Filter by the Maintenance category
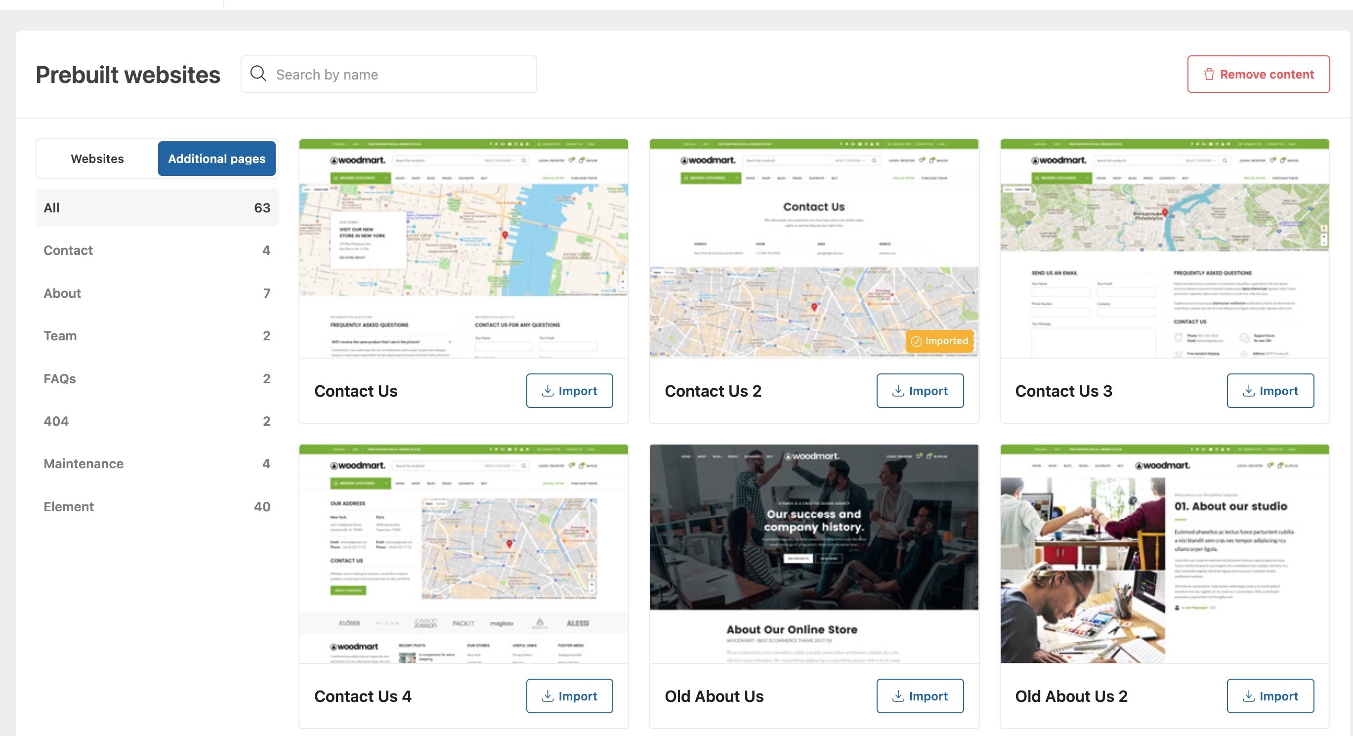 pos(157,463)
